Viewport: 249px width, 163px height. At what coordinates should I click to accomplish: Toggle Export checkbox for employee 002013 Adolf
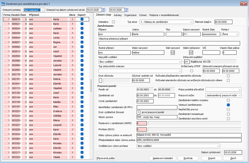82,51
